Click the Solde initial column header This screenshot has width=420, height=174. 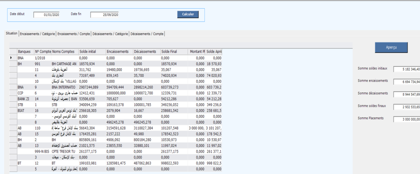pyautogui.click(x=92, y=52)
